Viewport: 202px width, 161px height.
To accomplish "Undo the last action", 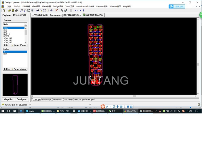I will (x=76, y=10).
